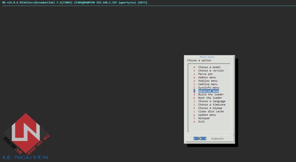Open the Synoinfo menu entry
The width and height of the screenshot is (296, 162).
tap(208, 88)
